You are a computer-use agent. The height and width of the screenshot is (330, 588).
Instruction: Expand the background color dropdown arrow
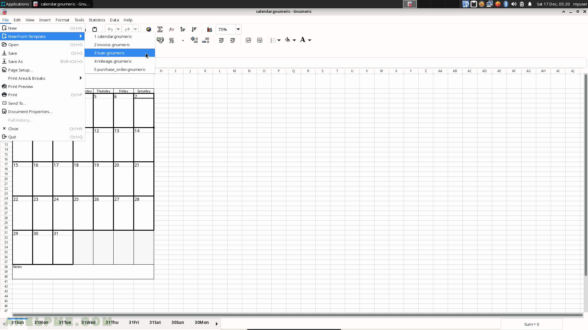(x=294, y=40)
